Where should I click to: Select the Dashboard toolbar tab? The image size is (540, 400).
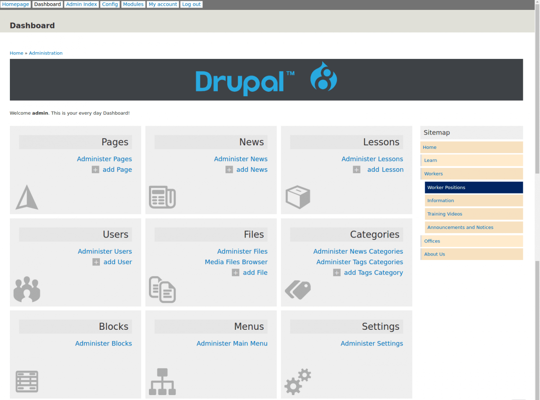(x=47, y=4)
